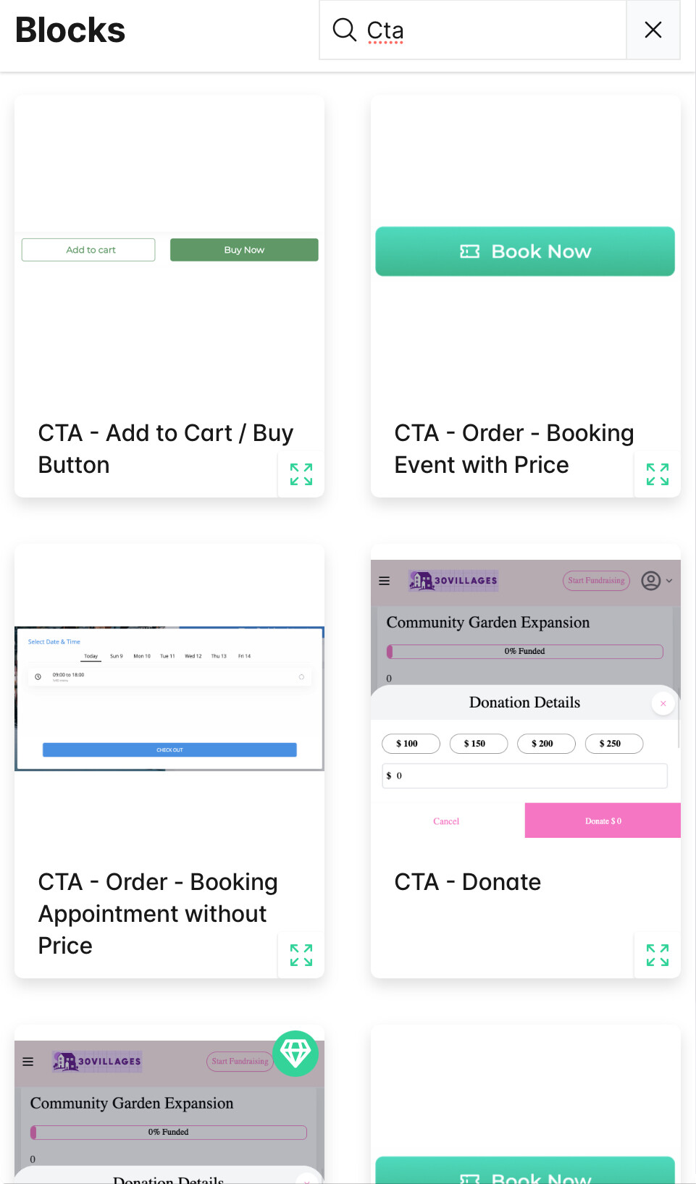Click the green diamond premium badge
Viewport: 696px width, 1184px height.
coord(295,1053)
